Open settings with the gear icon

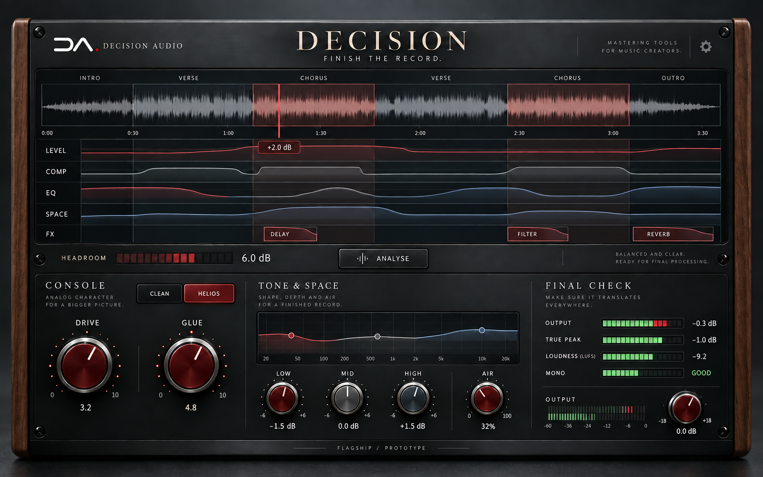(706, 47)
